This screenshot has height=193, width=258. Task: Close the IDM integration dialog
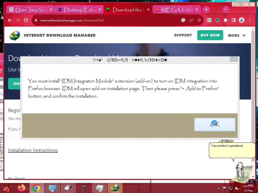[234, 59]
